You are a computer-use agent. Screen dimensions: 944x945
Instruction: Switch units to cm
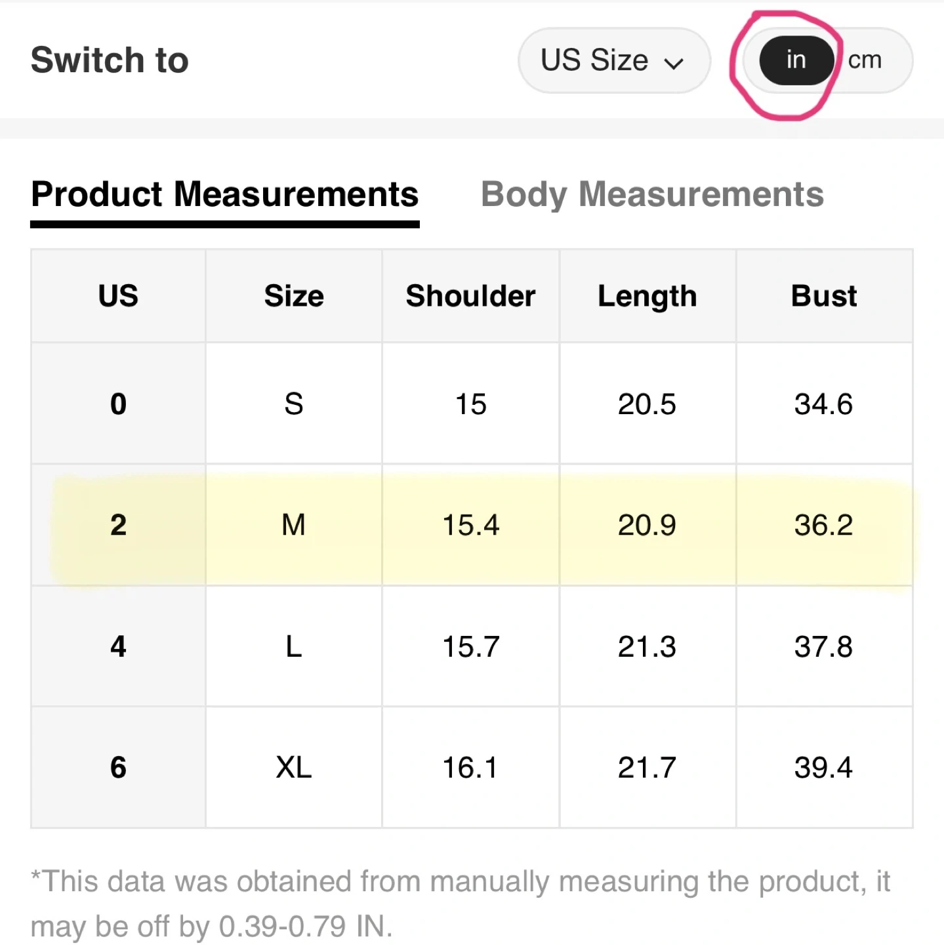pos(865,60)
